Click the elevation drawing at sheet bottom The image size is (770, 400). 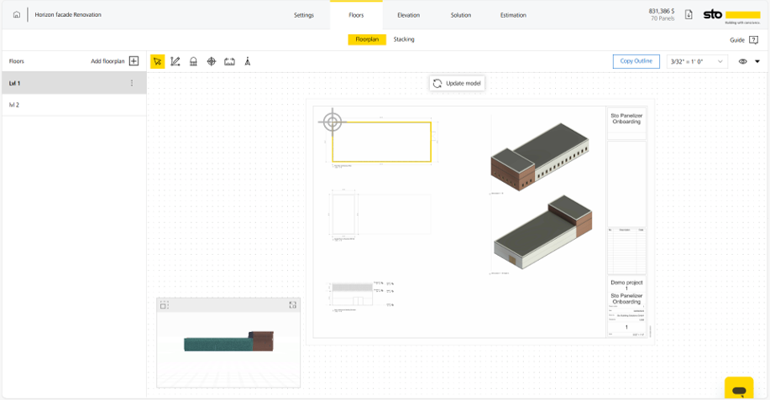point(361,295)
